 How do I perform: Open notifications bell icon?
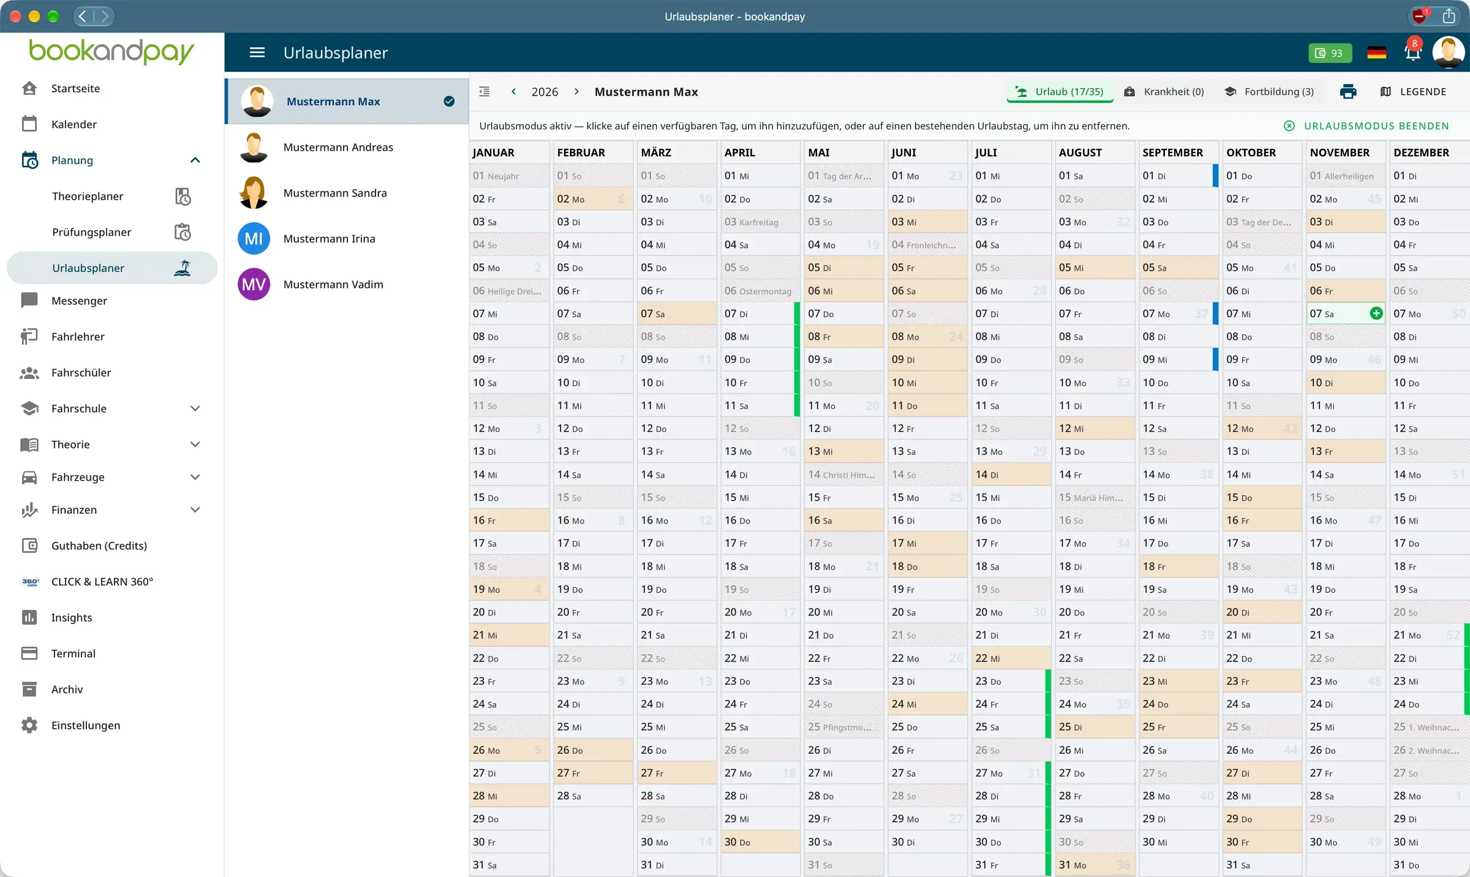(1412, 53)
